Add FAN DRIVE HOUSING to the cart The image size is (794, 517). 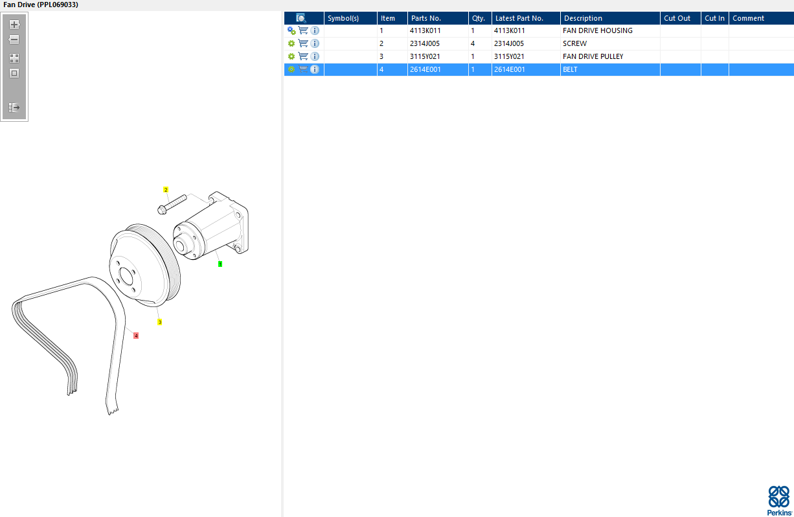tap(303, 30)
